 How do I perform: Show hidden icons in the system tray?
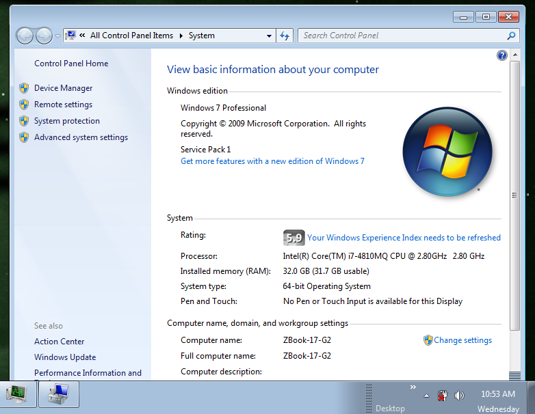[x=426, y=396]
